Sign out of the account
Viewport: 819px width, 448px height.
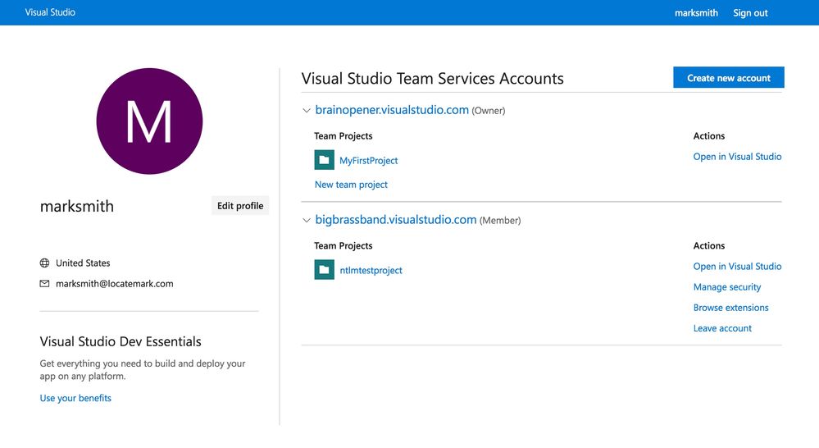click(750, 12)
